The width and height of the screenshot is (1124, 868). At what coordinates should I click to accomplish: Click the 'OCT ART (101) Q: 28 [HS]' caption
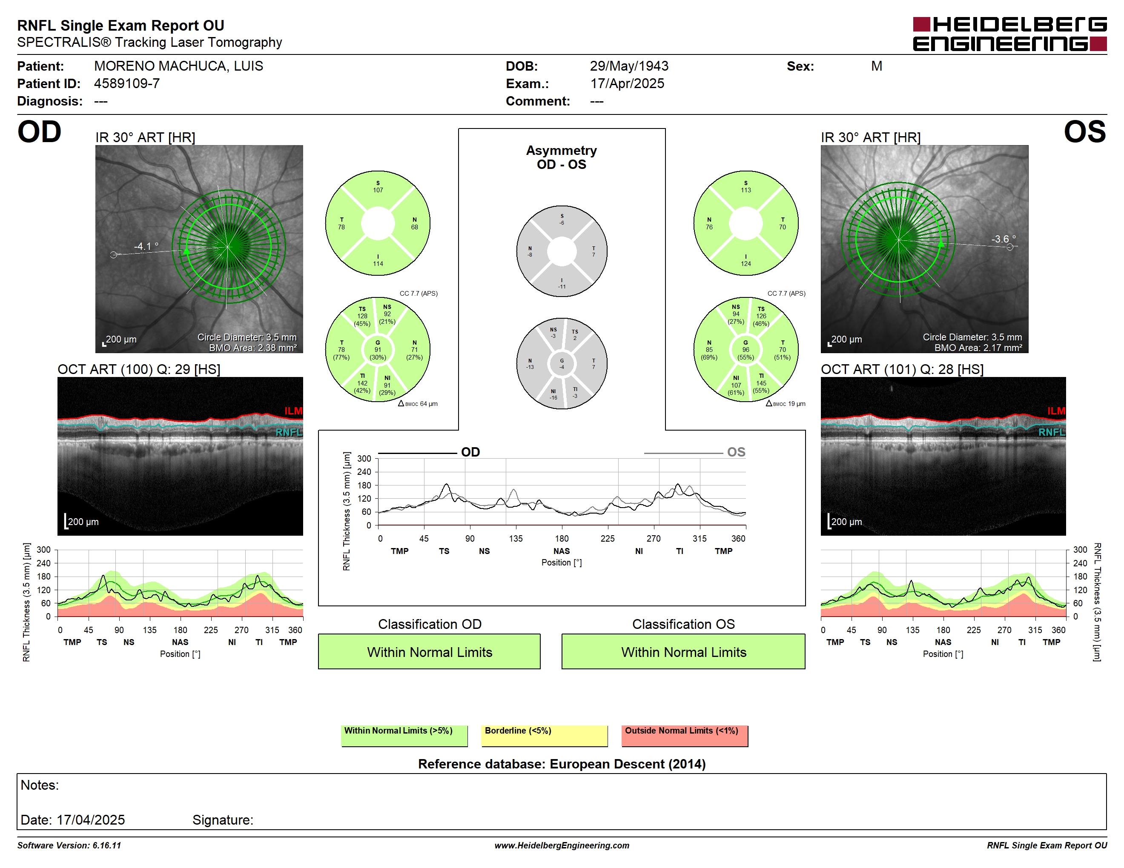tap(902, 369)
